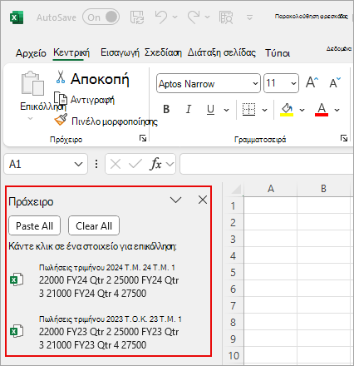Screen dimensions: 354x366
Task: Open the Name Box dropdown arrow
Action: [x=79, y=164]
